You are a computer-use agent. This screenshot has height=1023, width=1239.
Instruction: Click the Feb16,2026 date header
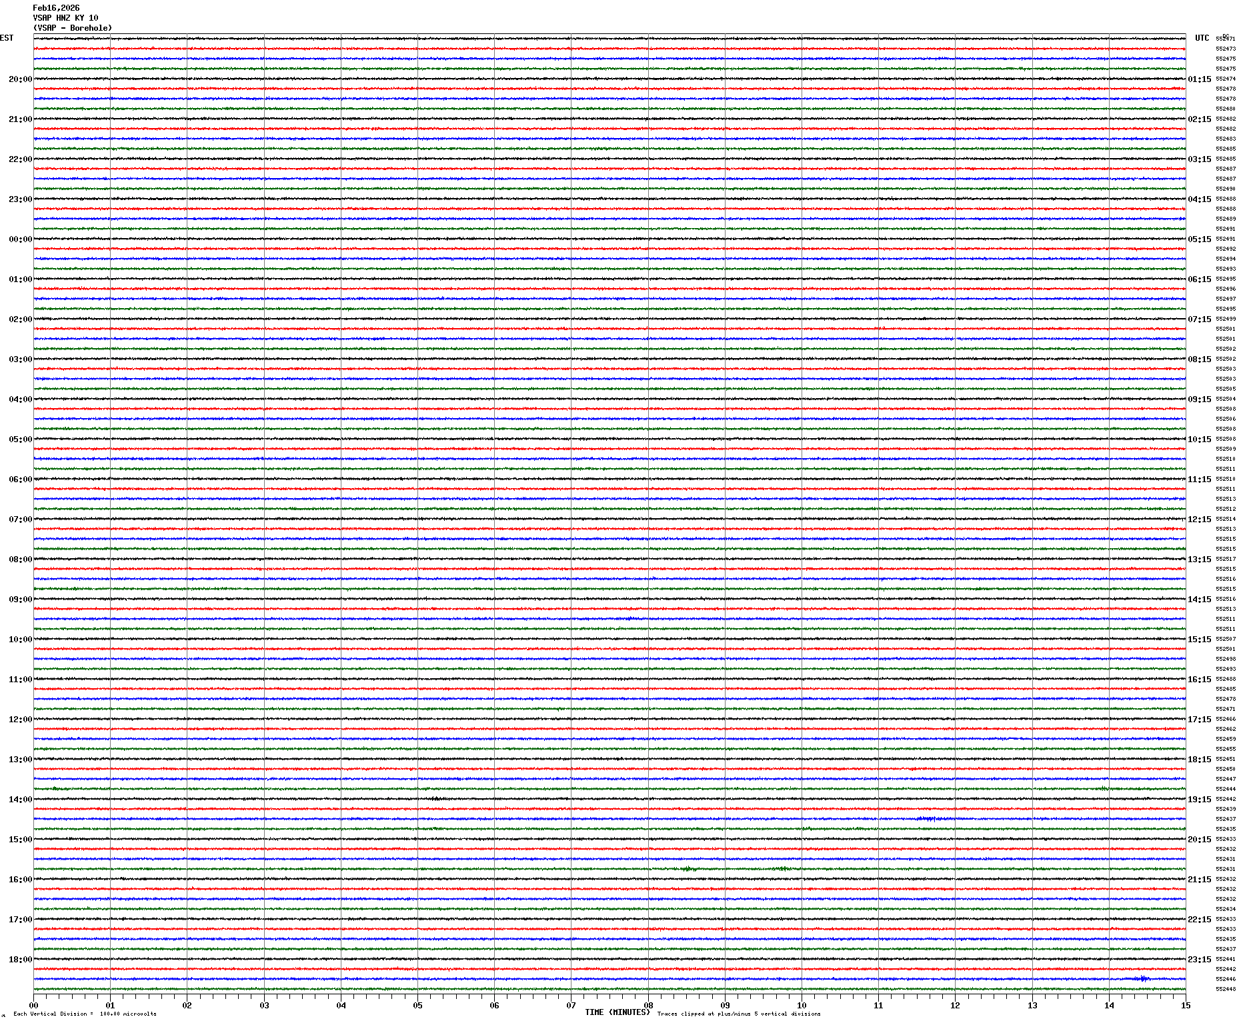(56, 8)
